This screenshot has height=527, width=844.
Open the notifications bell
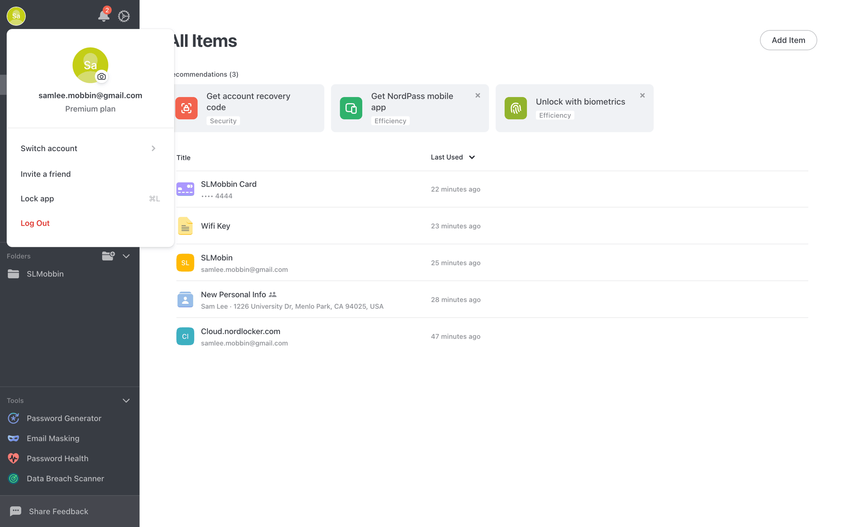pos(103,16)
